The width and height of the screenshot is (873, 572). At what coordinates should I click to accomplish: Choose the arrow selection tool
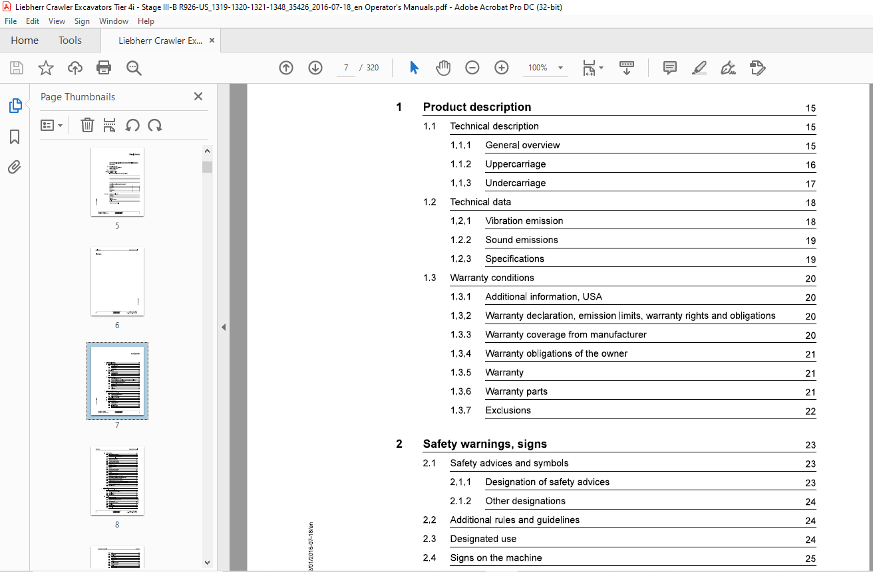(414, 68)
